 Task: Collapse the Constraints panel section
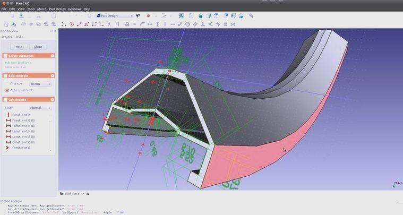tap(52, 99)
